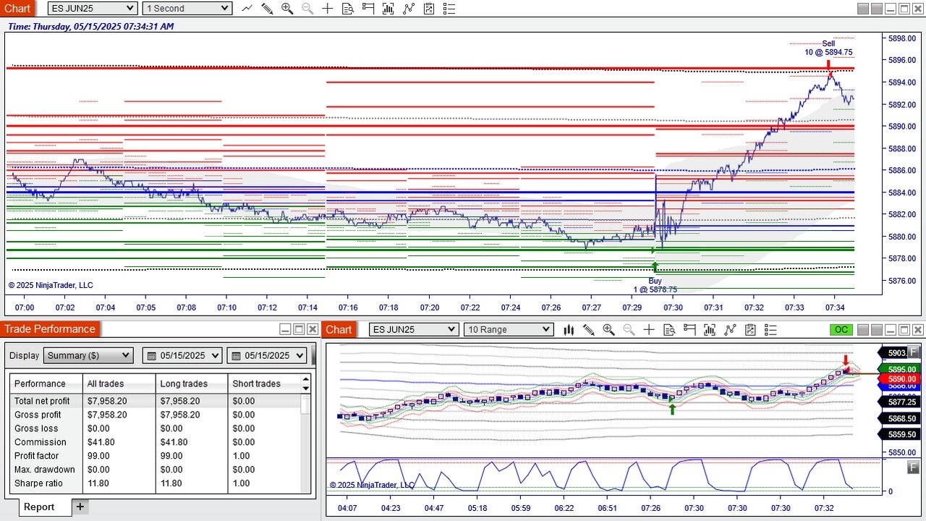Toggle the F button on the lower indicator panel
Viewport: 926px width, 521px height.
click(x=914, y=467)
